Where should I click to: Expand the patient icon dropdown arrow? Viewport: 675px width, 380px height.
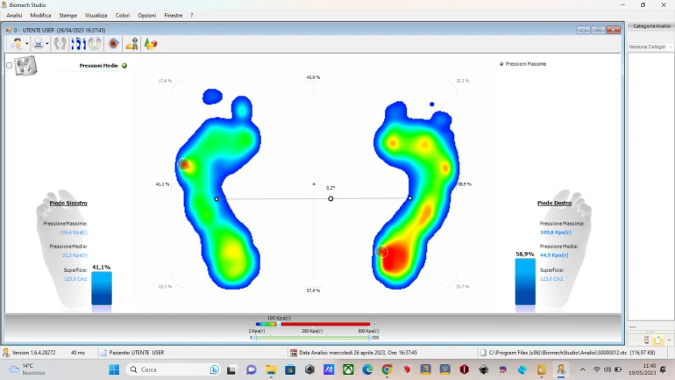[x=27, y=43]
